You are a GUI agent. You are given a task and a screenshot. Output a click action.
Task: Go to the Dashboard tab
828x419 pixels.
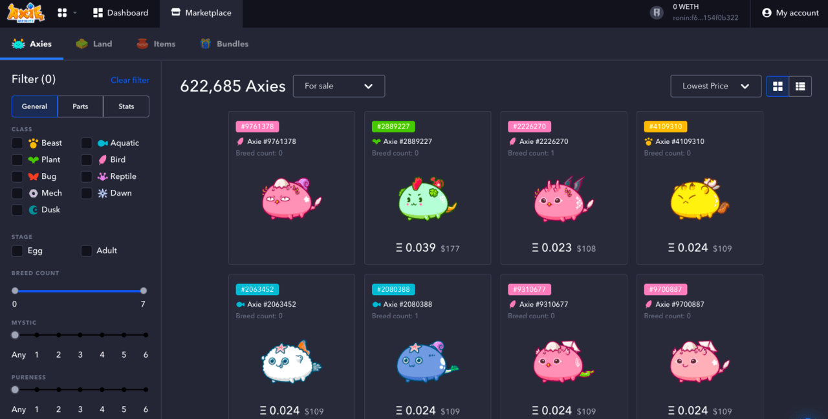120,13
